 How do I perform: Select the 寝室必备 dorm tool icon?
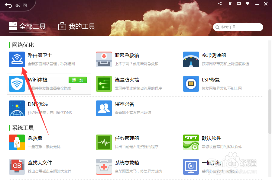point(104,108)
